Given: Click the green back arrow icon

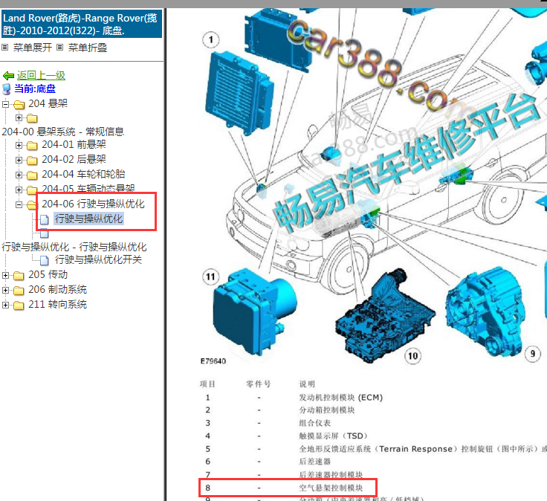Looking at the screenshot, I should point(8,76).
